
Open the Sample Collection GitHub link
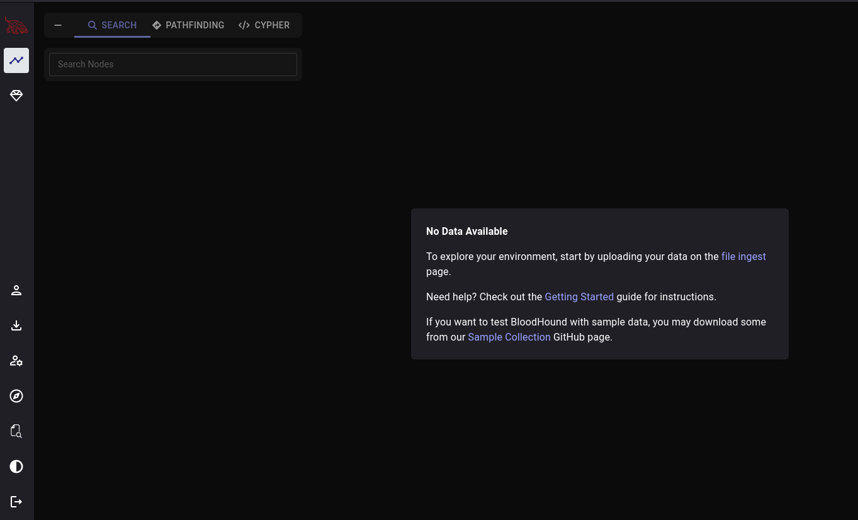[509, 337]
